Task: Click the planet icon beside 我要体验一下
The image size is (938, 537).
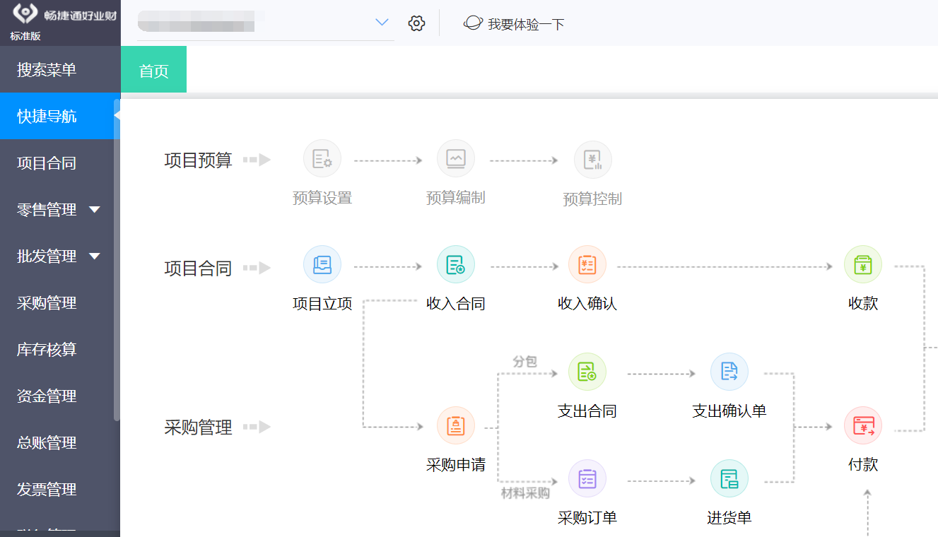Action: click(473, 23)
